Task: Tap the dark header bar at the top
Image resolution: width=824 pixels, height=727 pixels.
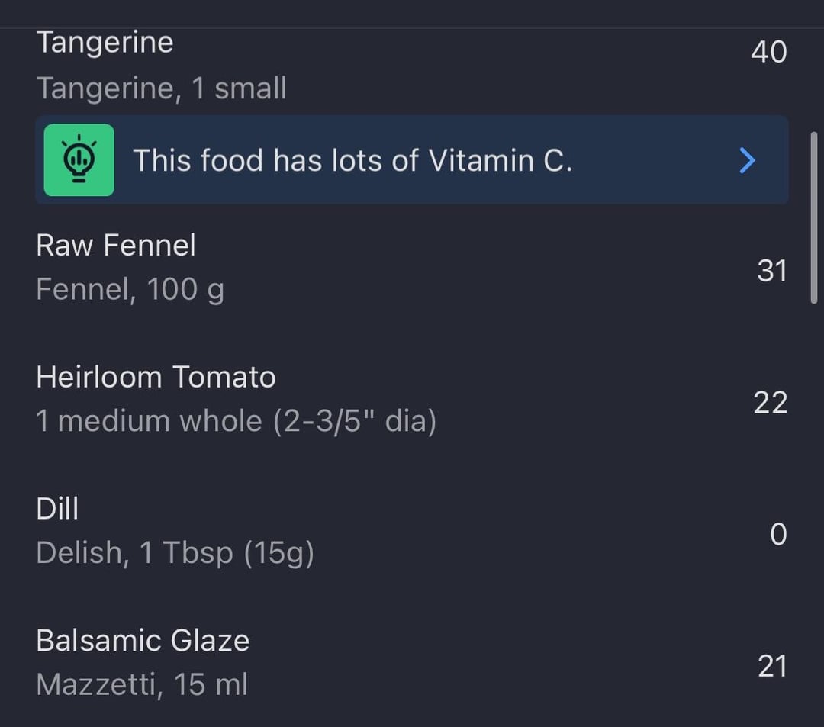Action: coord(412,14)
